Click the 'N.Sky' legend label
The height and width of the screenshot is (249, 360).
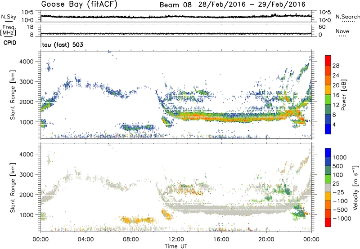[9, 17]
